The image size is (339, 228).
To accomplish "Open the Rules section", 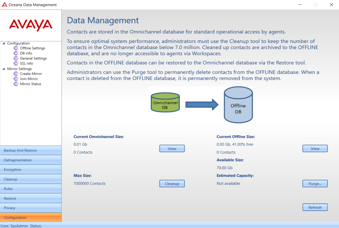I will [31, 189].
